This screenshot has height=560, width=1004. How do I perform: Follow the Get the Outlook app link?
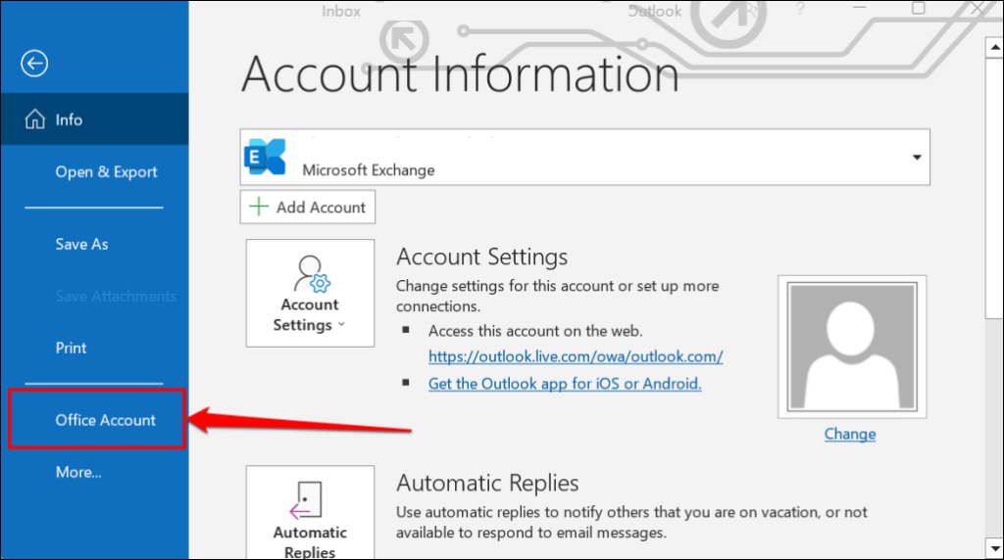tap(565, 384)
